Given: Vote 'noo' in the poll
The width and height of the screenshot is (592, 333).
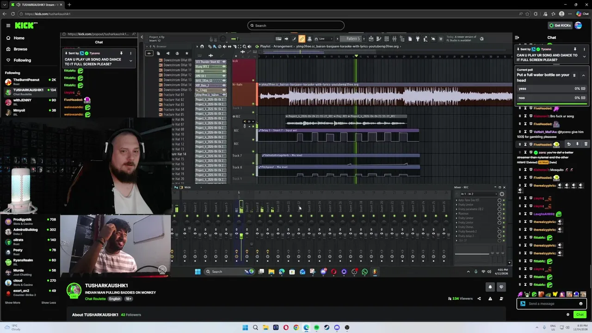Looking at the screenshot, I should coord(552,98).
